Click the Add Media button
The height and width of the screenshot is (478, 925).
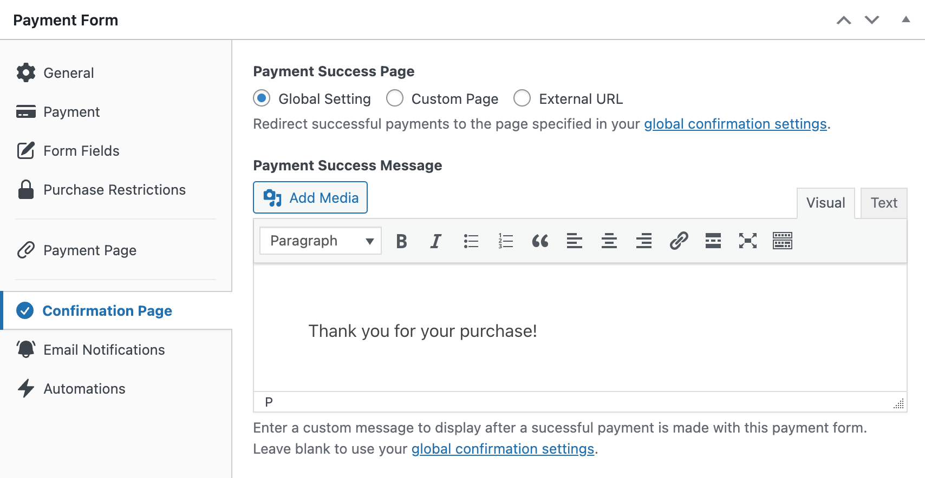(x=310, y=198)
